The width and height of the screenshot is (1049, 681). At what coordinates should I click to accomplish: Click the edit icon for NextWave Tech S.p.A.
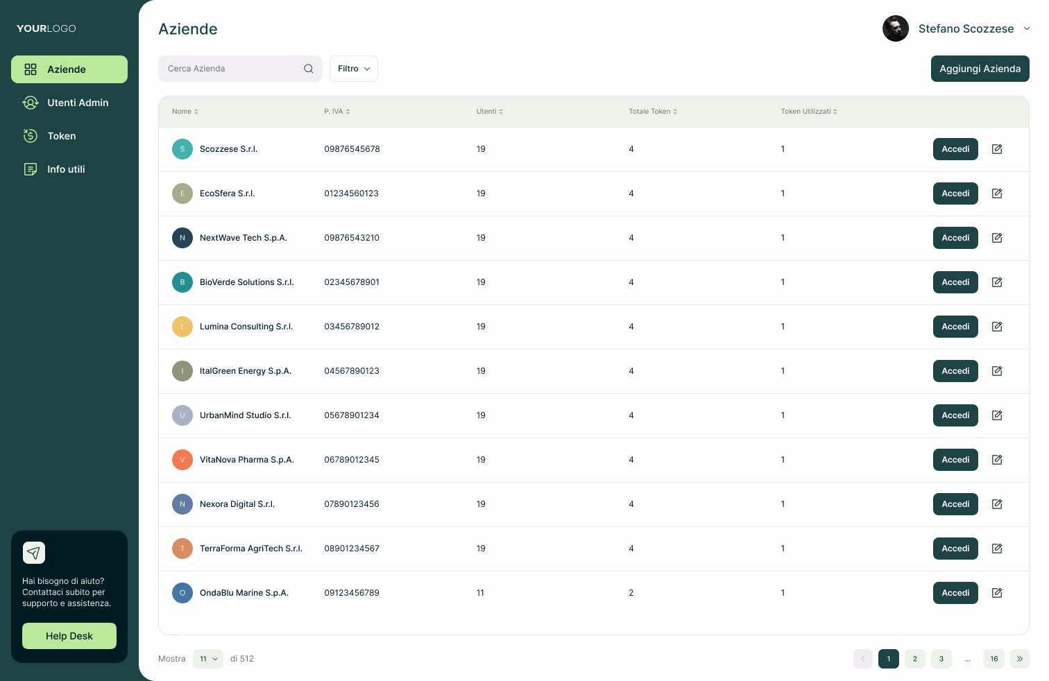click(997, 238)
